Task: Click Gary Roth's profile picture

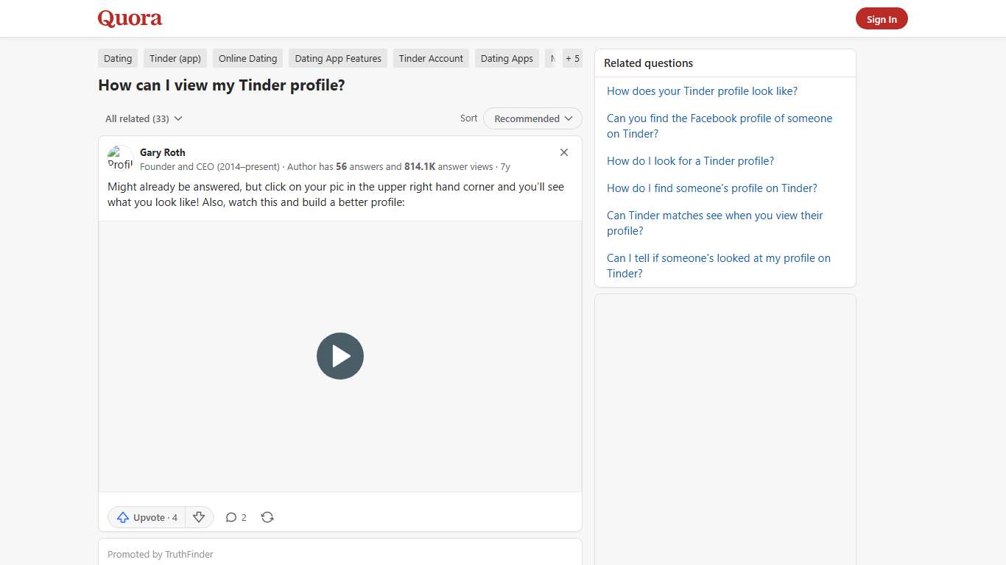Action: (120, 158)
